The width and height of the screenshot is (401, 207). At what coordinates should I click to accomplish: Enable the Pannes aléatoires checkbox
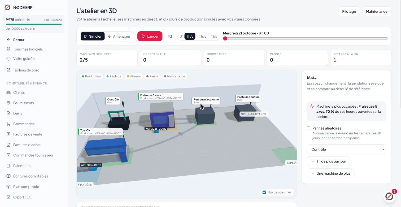[308, 128]
